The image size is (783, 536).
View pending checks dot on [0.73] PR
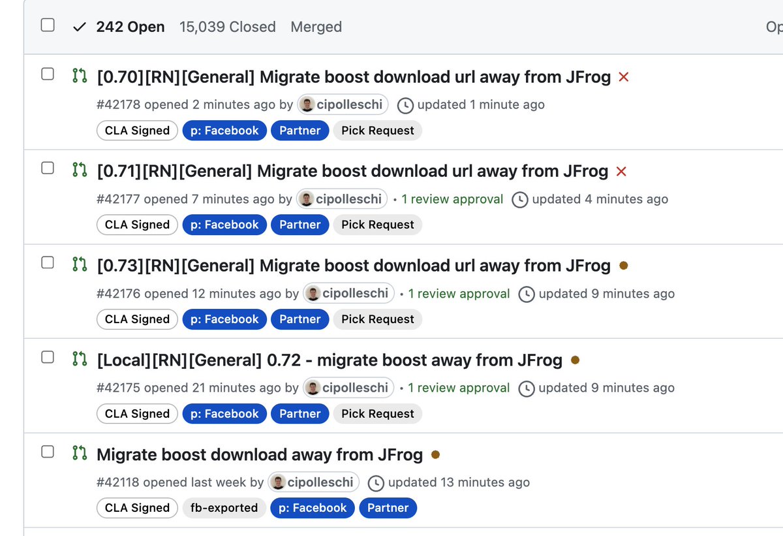623,266
